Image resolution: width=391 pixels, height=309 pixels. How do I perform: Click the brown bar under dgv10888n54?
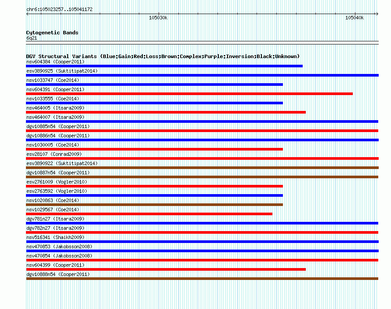pos(202,279)
